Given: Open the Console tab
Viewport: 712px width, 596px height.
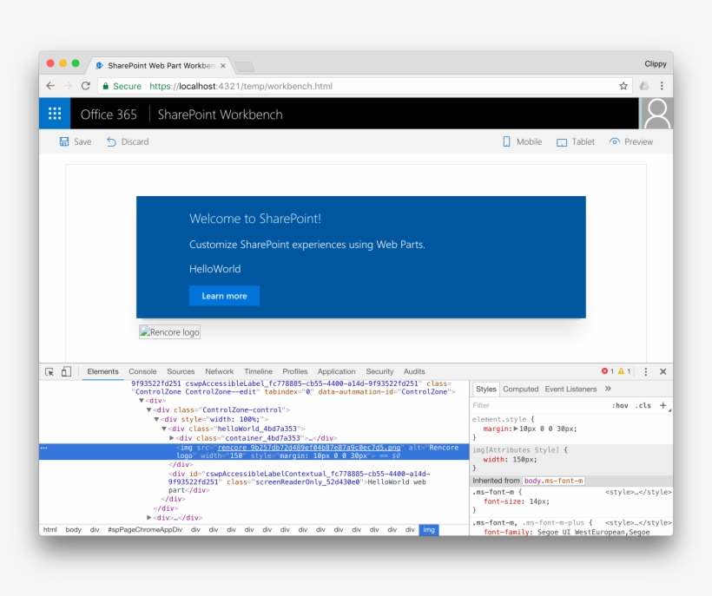Looking at the screenshot, I should (x=142, y=371).
